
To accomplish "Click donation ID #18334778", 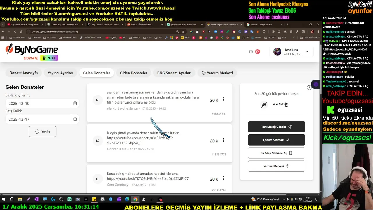I will coord(219,155).
